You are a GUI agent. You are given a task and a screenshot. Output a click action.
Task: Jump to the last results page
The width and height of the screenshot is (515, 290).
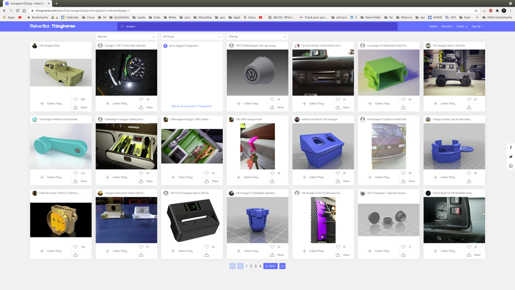coord(282,266)
